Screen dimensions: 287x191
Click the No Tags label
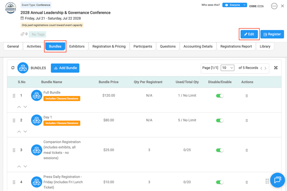click(x=38, y=34)
